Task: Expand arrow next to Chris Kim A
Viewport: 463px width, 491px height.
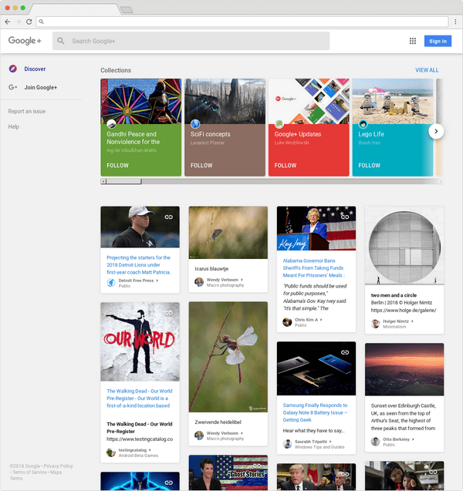Action: pos(321,320)
